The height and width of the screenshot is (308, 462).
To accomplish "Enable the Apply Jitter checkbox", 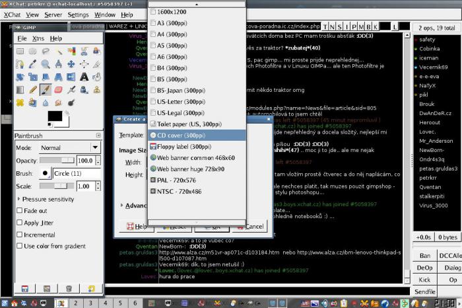I will point(19,223).
